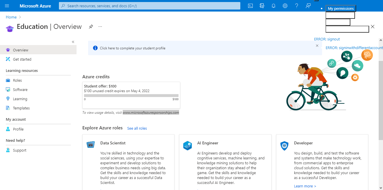Open the hamburger portal menu
The width and height of the screenshot is (383, 190).
(x=7, y=5)
